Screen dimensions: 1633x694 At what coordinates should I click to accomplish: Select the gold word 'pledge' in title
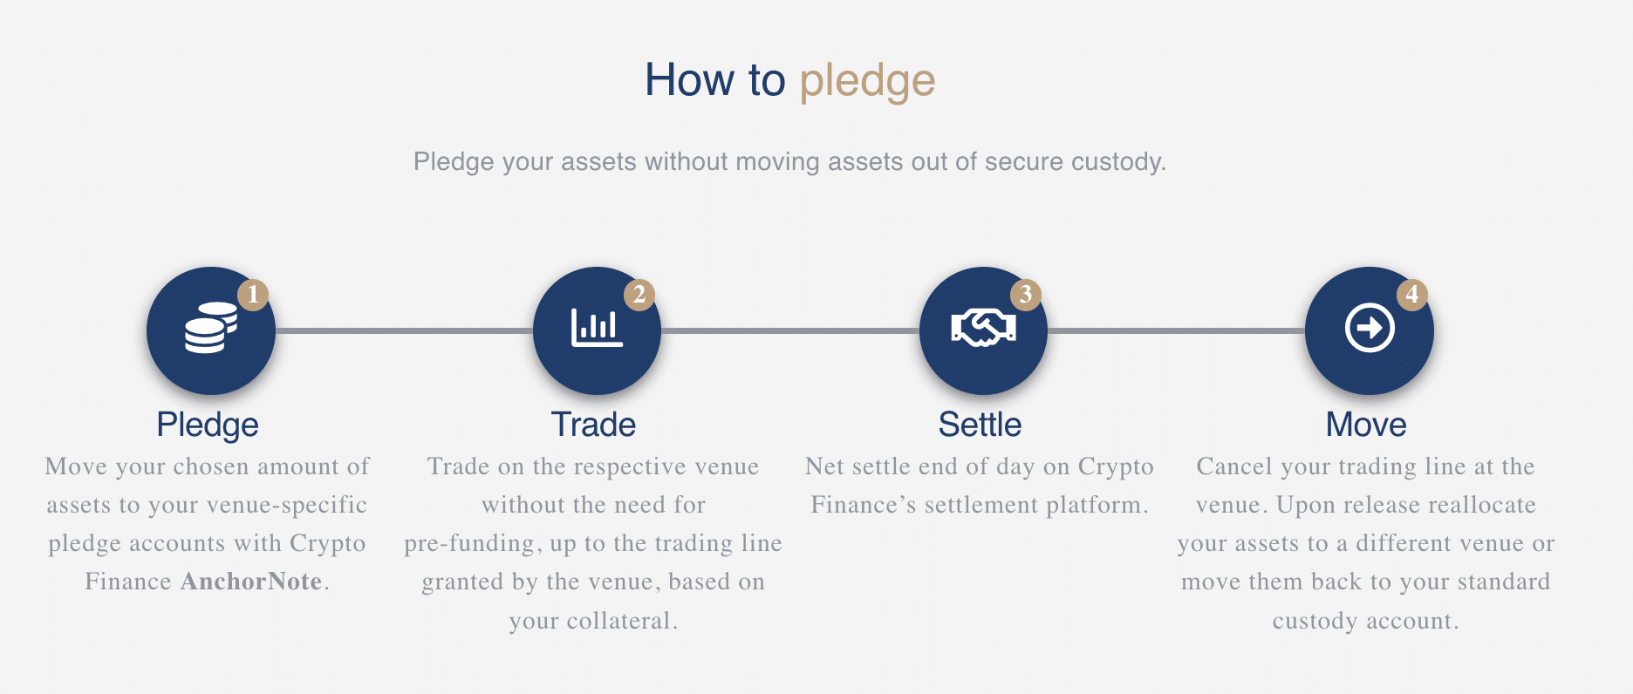coord(867,82)
